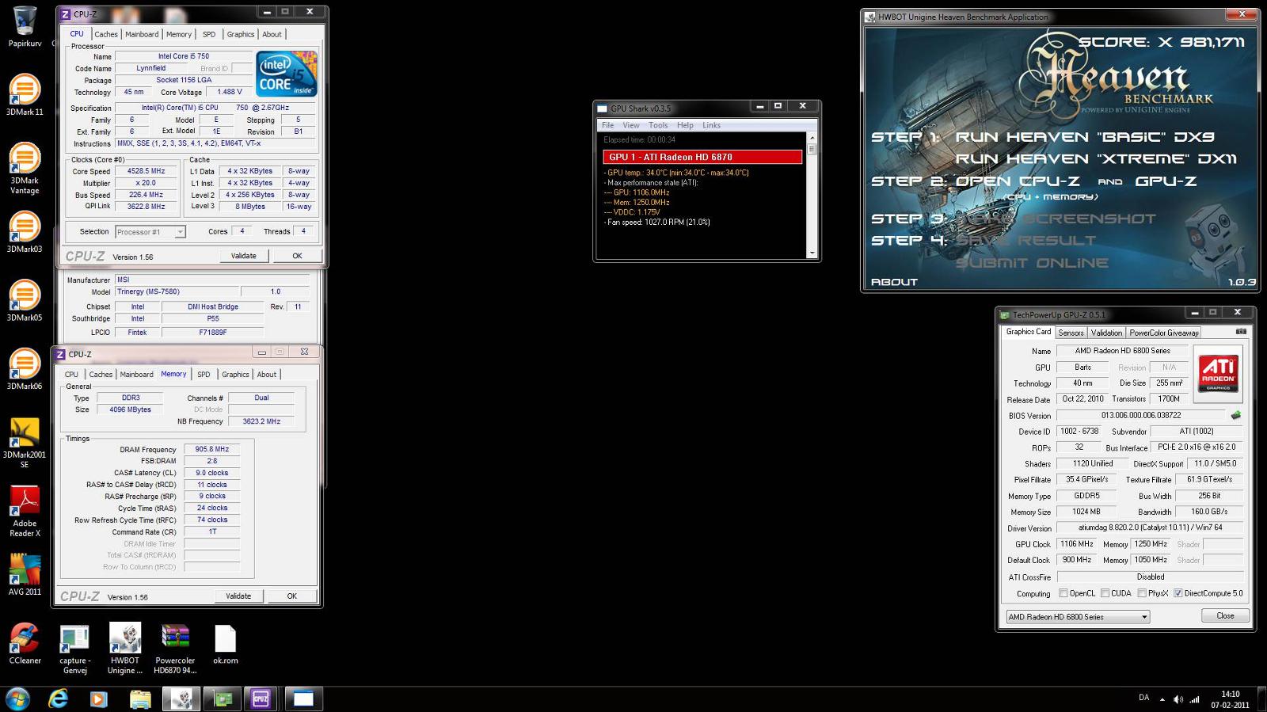Image resolution: width=1267 pixels, height=712 pixels.
Task: Open the Help menu in GPU Shark
Action: 685,125
